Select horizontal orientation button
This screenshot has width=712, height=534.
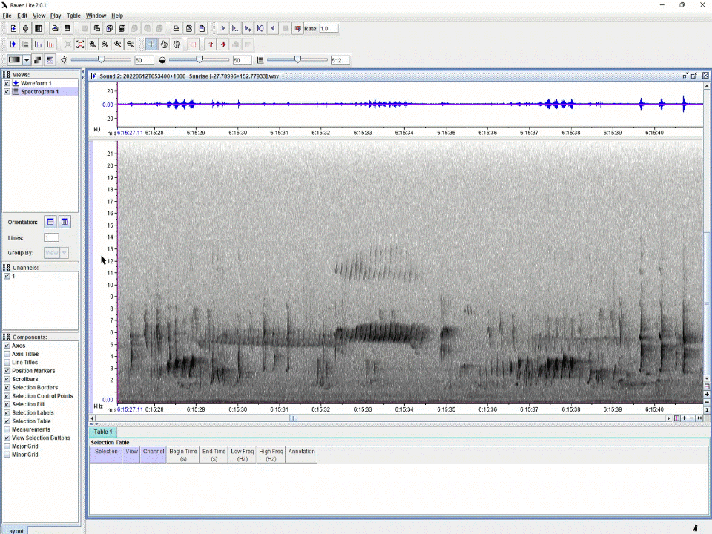tap(50, 222)
